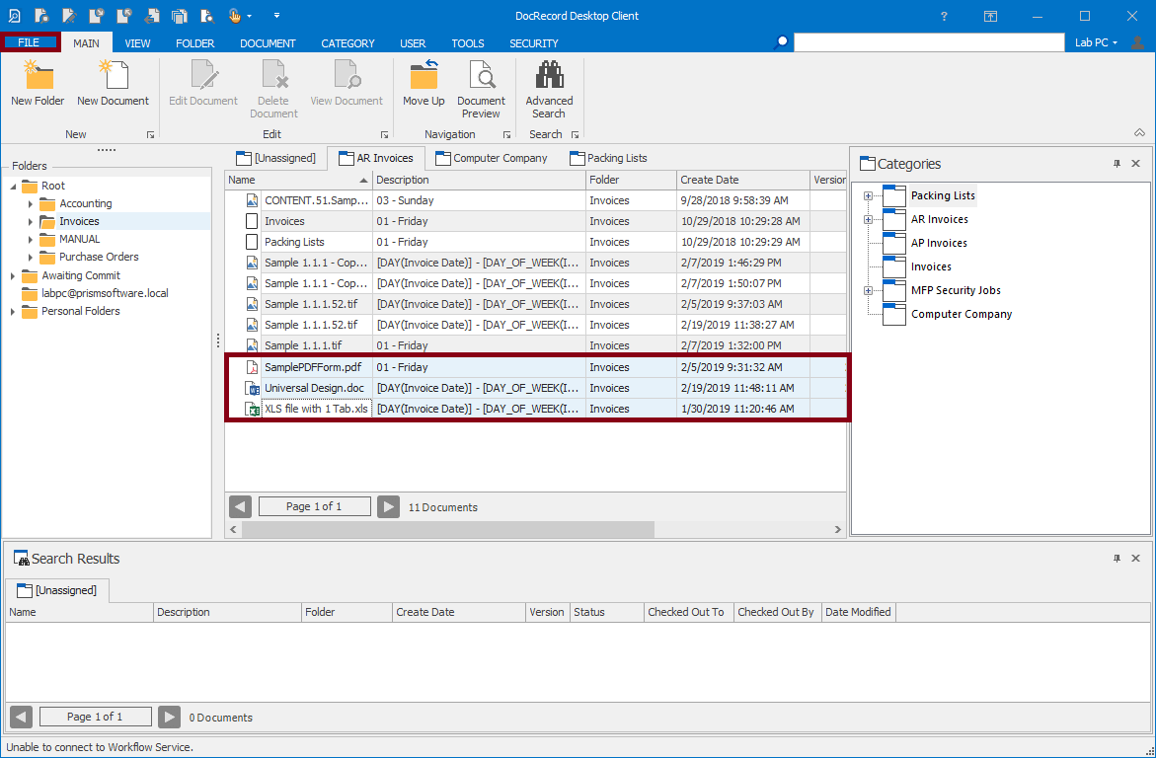Close the Search Results panel
Screen dimensions: 1156x758
coord(1136,559)
